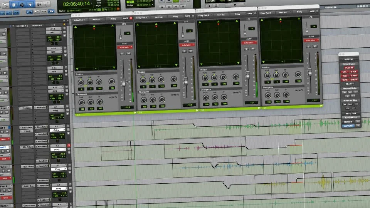
Task: Click Manual Write to all button
Action: pos(350,92)
